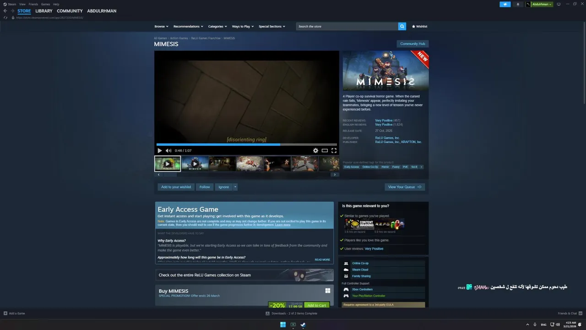Viewport: 586px width, 330px height.
Task: Open the Games menu
Action: coord(46,4)
